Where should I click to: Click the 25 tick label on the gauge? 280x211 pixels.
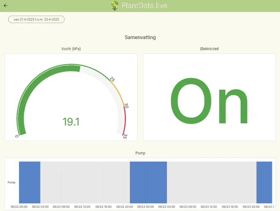pos(112,80)
